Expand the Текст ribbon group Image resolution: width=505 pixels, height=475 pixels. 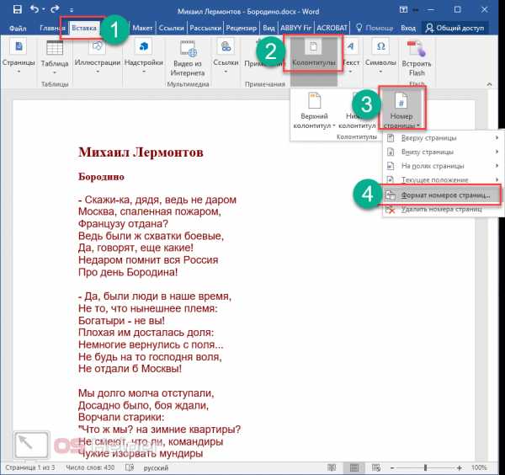[x=350, y=56]
